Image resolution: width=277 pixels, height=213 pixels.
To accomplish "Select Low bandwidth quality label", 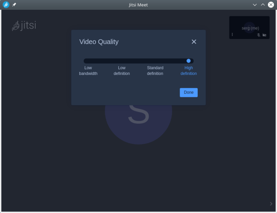I will tap(88, 71).
